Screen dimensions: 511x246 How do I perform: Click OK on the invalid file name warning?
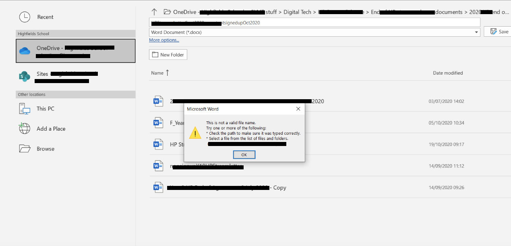tap(244, 154)
